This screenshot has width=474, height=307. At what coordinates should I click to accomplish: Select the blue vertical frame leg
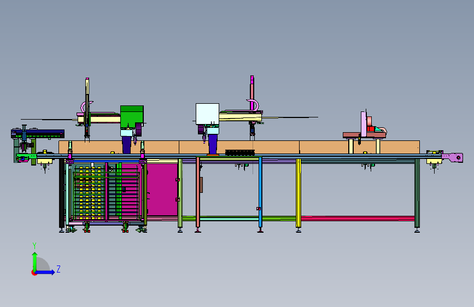point(260,192)
